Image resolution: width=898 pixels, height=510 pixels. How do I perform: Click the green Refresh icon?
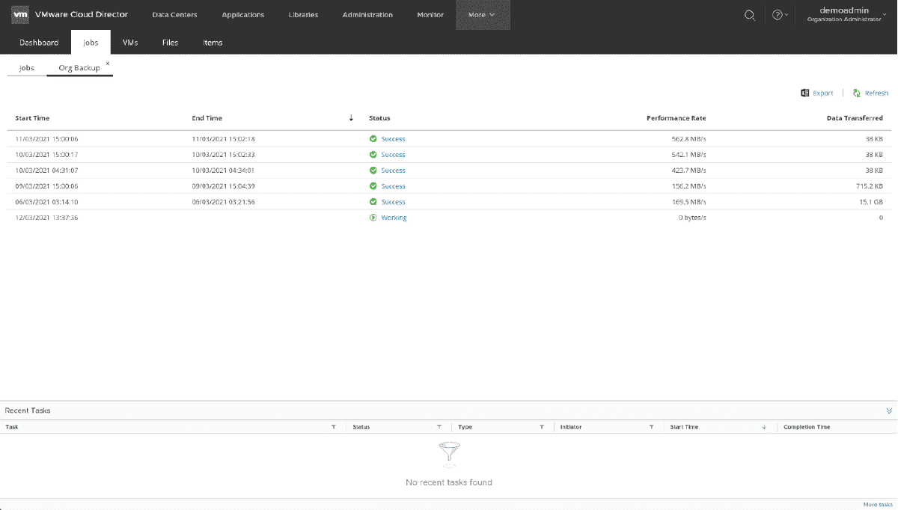pyautogui.click(x=855, y=92)
